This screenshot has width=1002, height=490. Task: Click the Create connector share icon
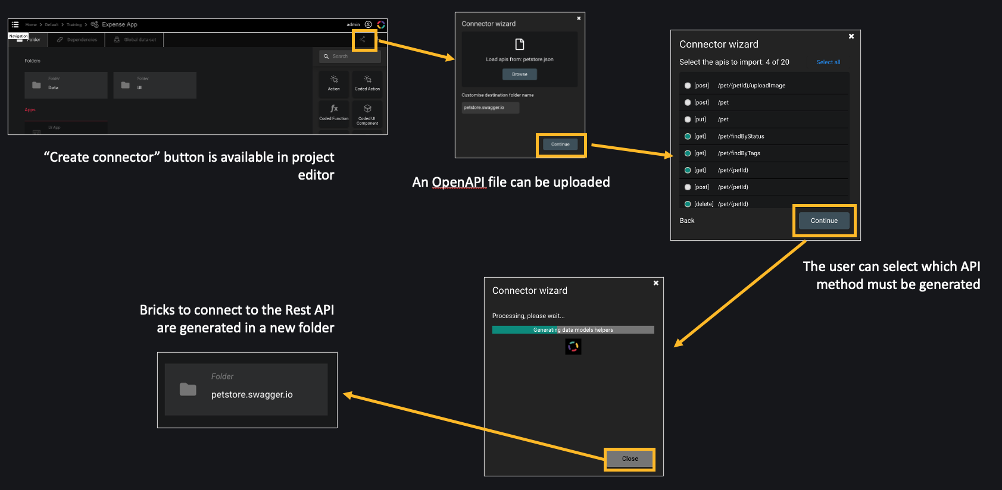[363, 40]
